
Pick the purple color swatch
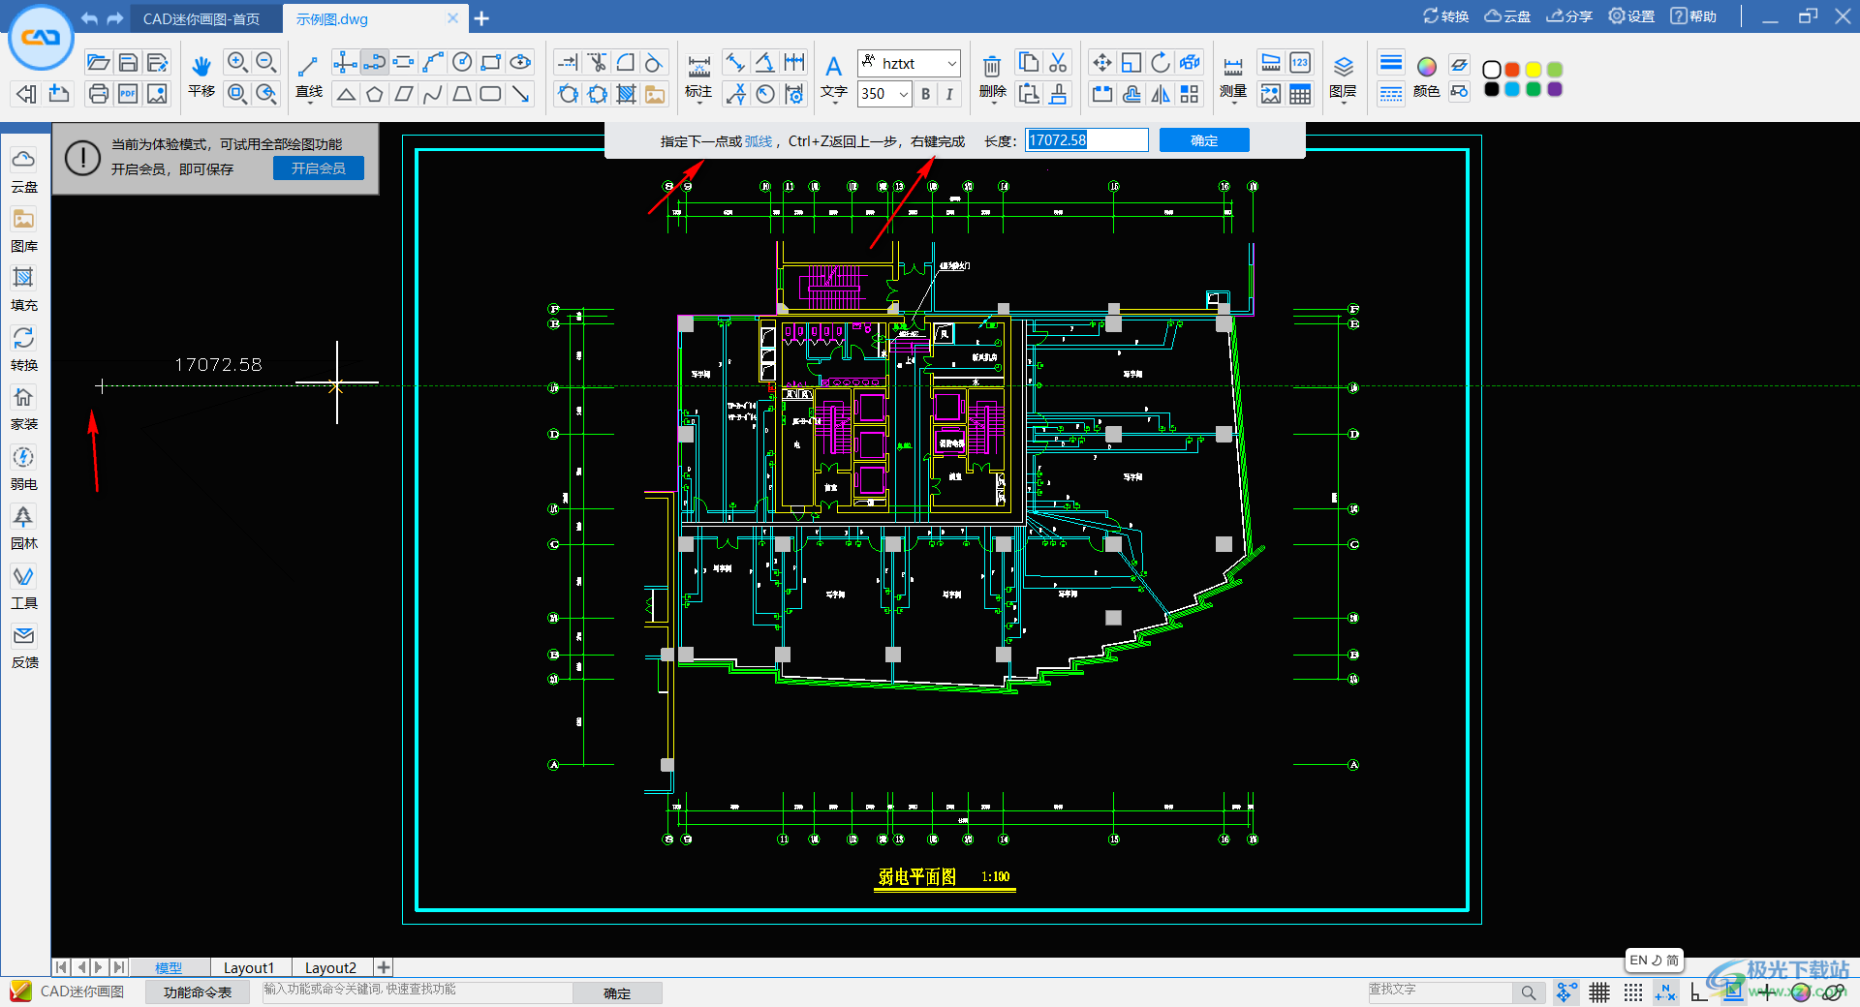[x=1555, y=89]
